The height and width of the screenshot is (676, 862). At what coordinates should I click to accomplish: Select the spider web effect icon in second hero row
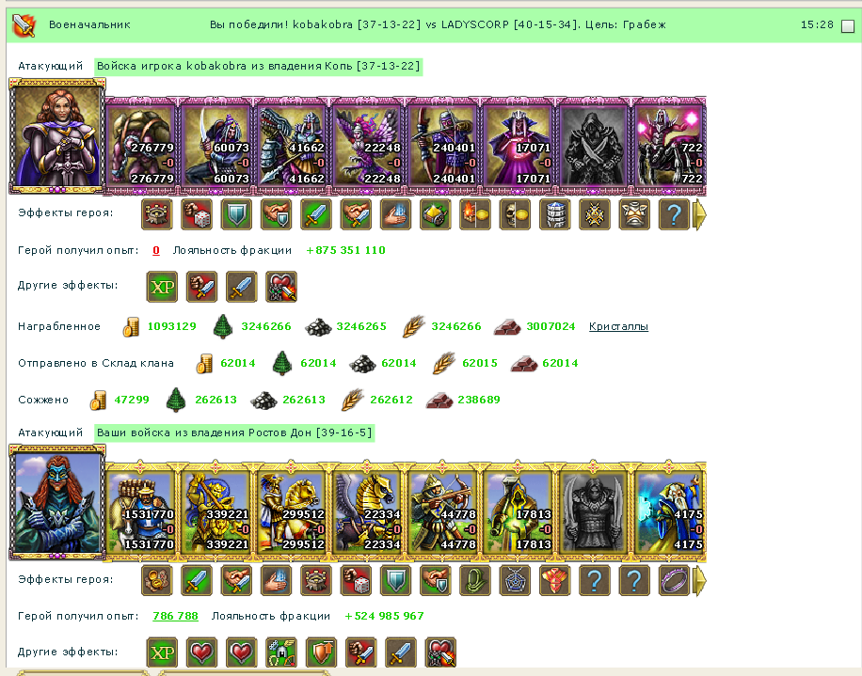click(x=515, y=580)
